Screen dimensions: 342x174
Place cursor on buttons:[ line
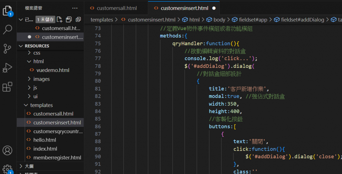pos(222,126)
